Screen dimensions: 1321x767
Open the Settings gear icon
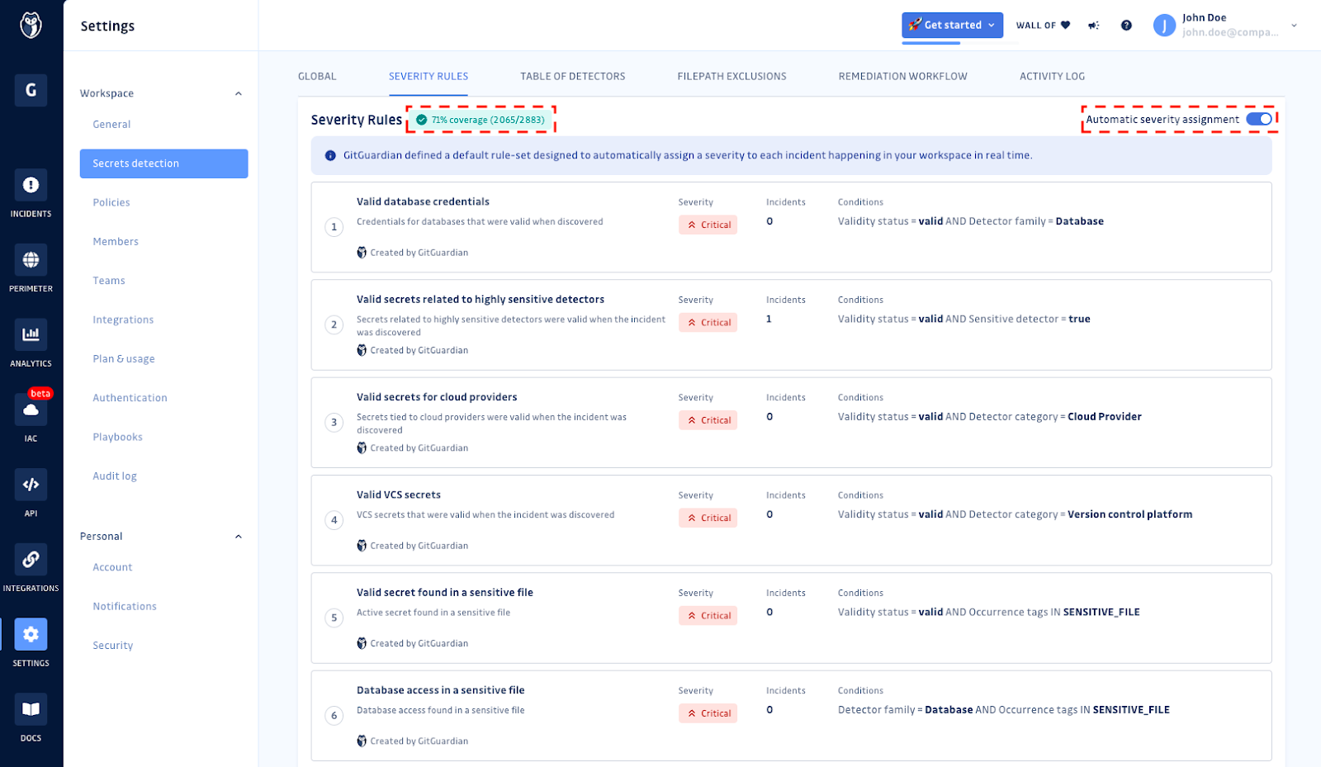coord(31,634)
